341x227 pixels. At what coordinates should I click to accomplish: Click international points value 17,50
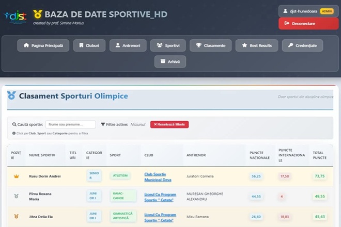[285, 176]
